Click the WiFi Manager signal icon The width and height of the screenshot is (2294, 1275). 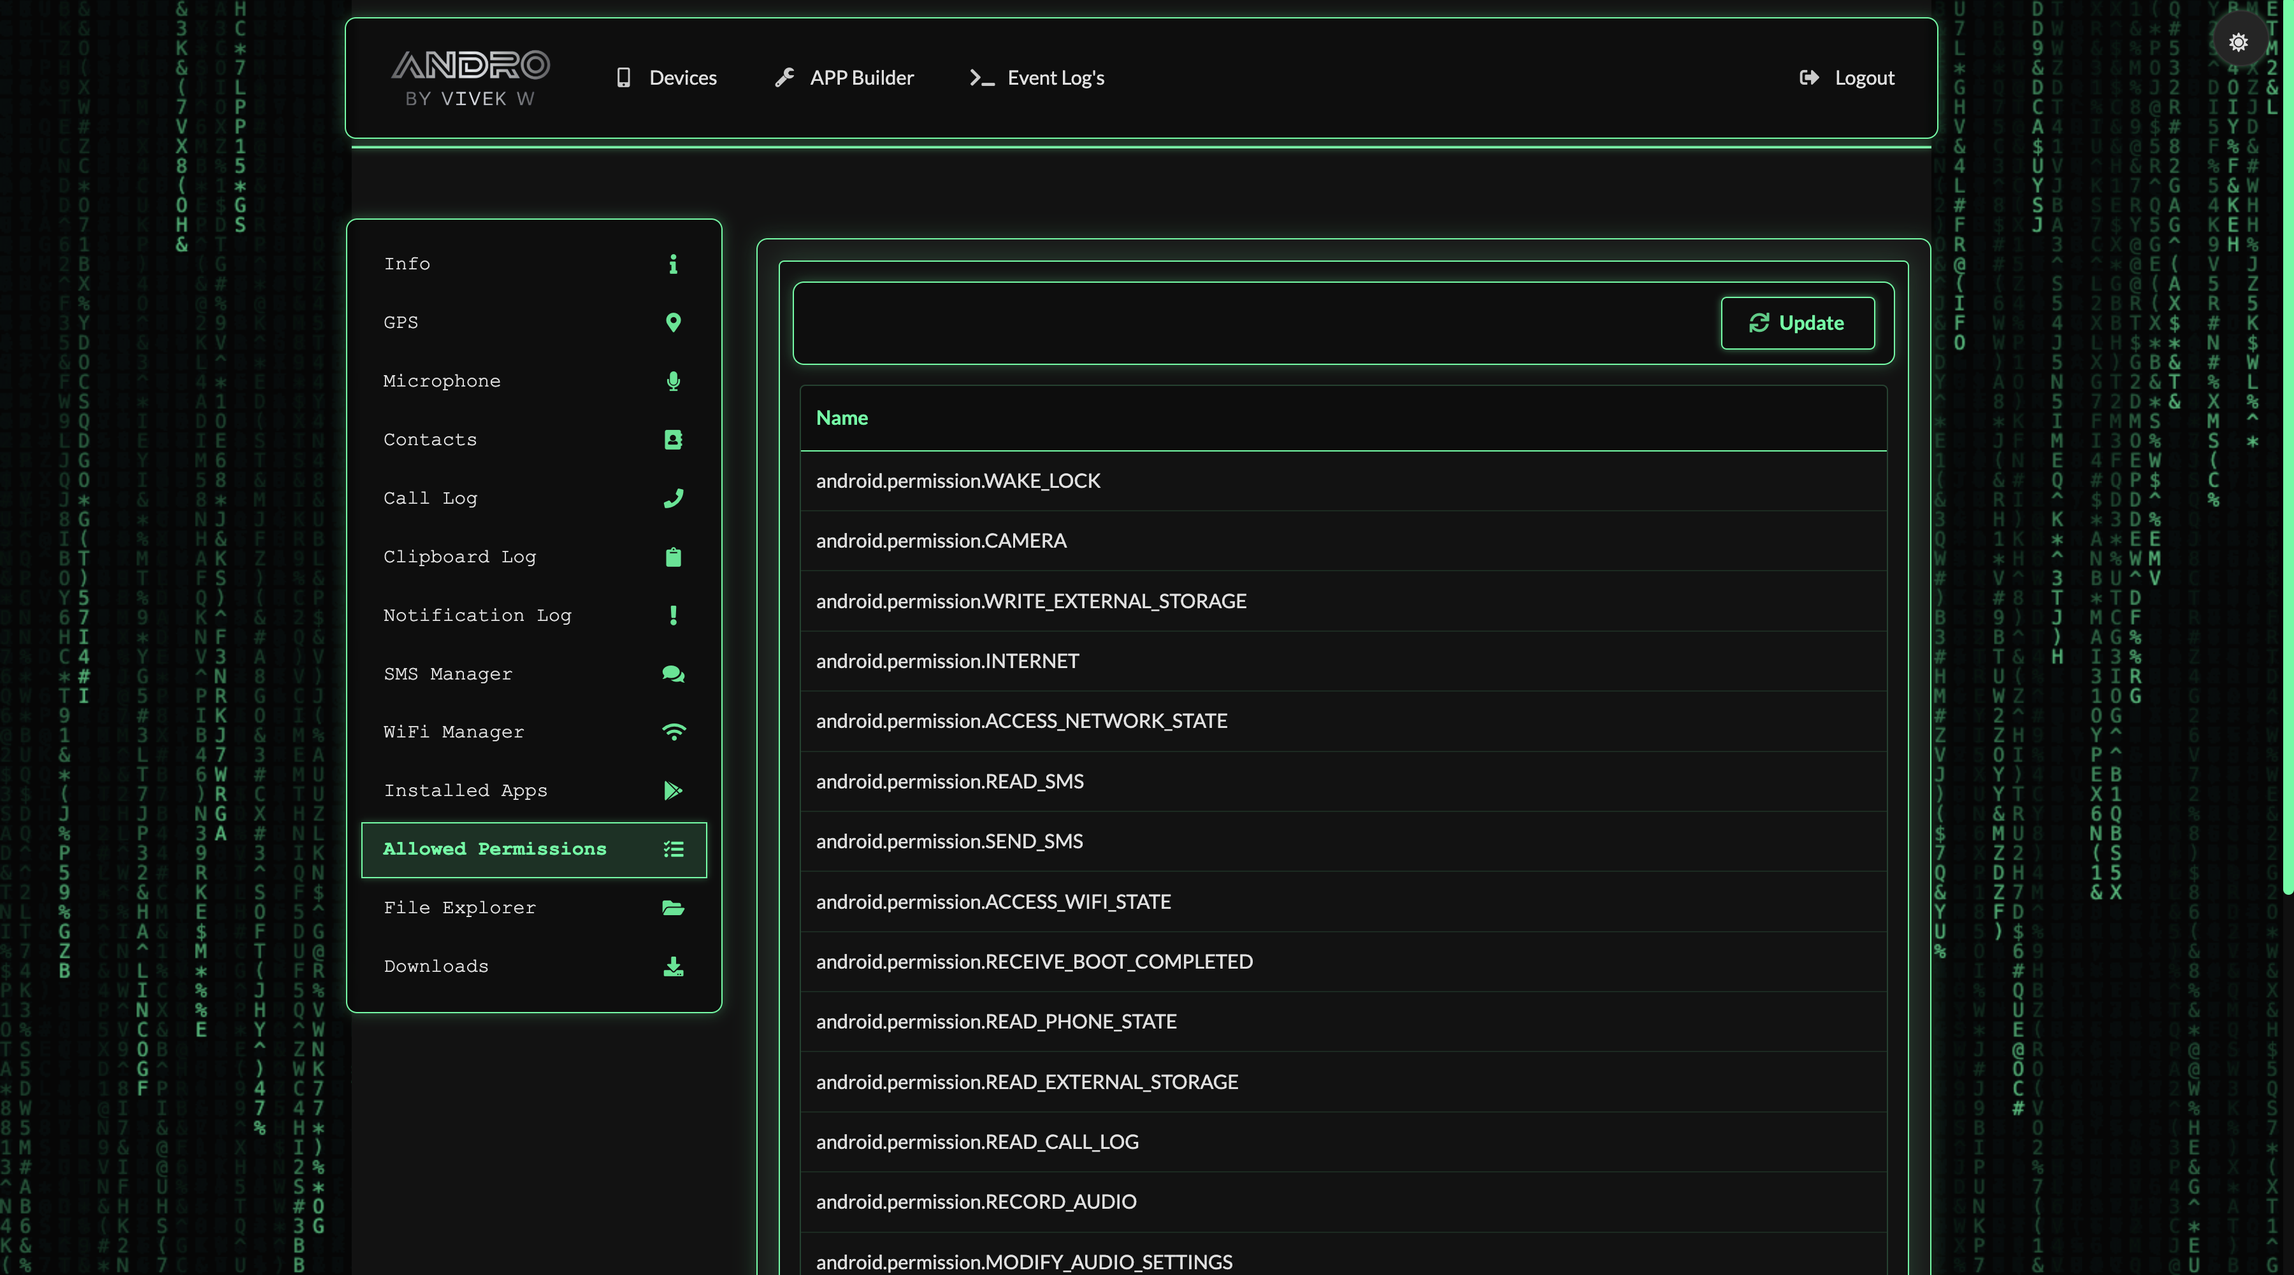click(x=674, y=732)
